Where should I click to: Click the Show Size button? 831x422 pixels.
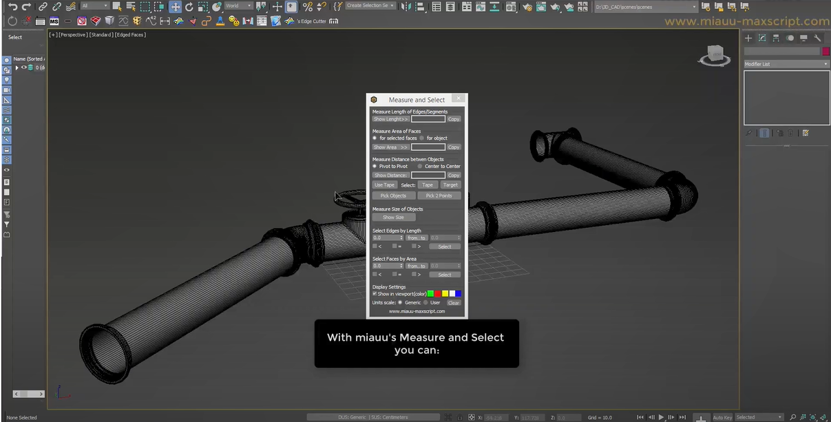pos(394,218)
